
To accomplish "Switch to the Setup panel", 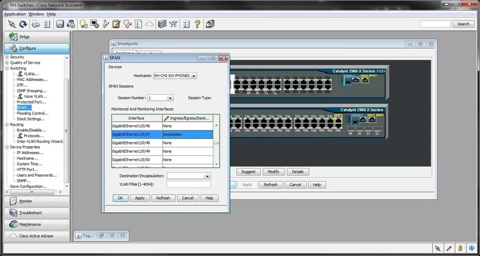I will pos(37,37).
